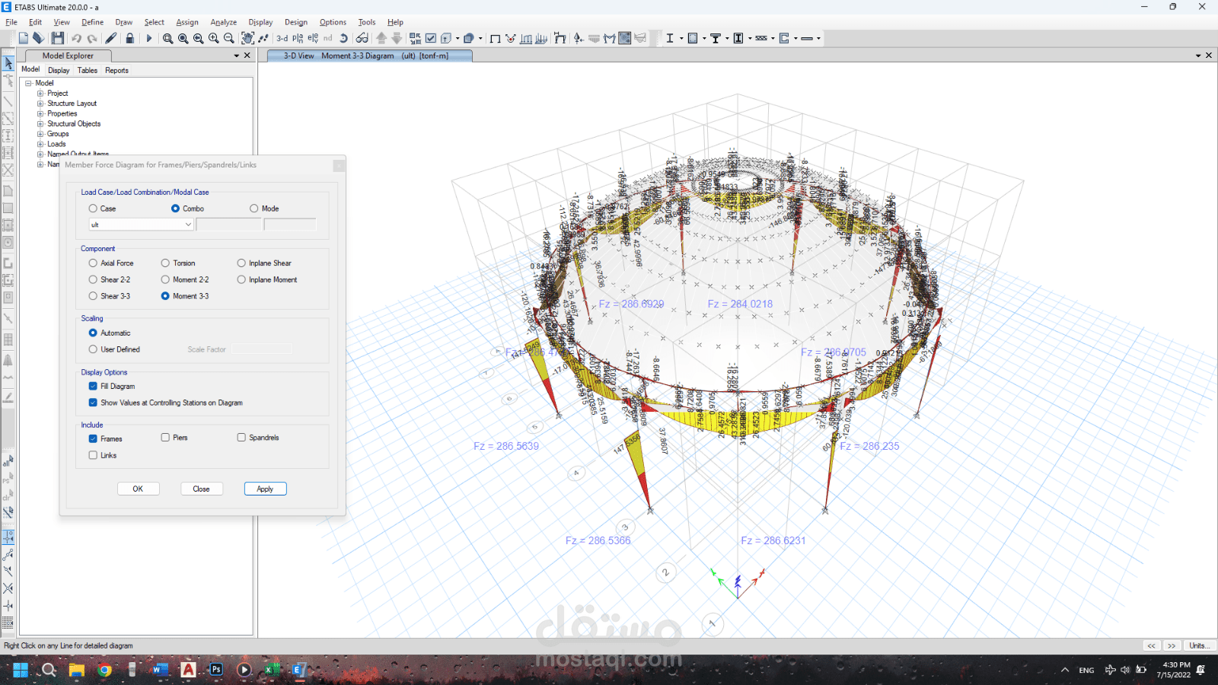Click the Save model icon
Image resolution: width=1218 pixels, height=685 pixels.
pyautogui.click(x=58, y=38)
